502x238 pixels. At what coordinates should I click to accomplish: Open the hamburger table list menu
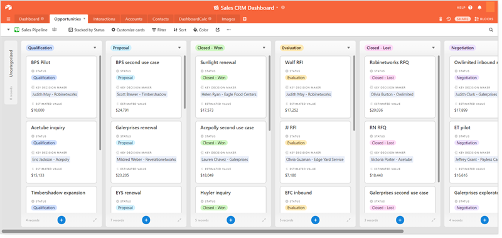coord(8,19)
